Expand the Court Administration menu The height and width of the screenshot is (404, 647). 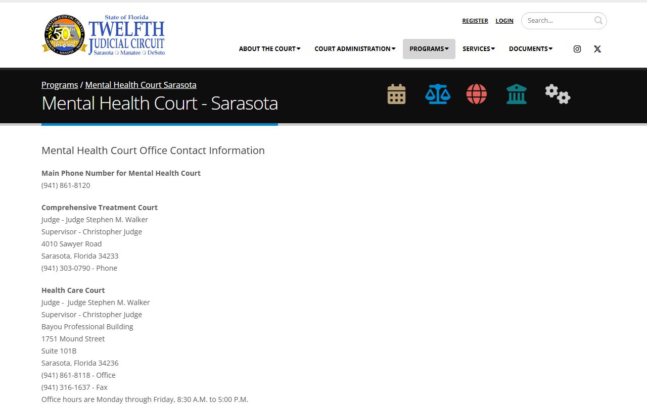pos(355,49)
